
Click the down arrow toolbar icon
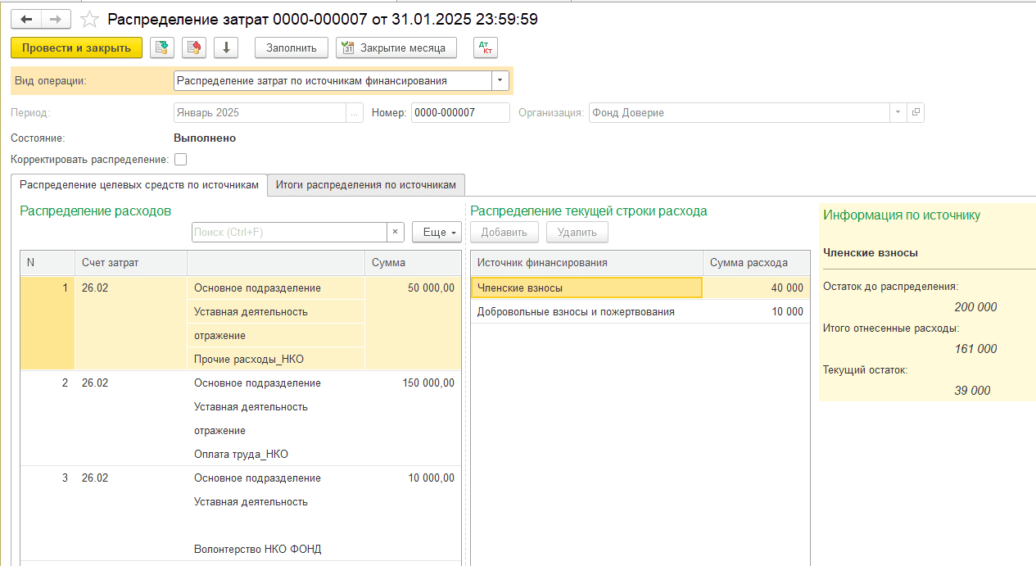coord(225,48)
